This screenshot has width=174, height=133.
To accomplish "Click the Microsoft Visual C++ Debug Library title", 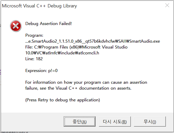I will (x=39, y=6).
